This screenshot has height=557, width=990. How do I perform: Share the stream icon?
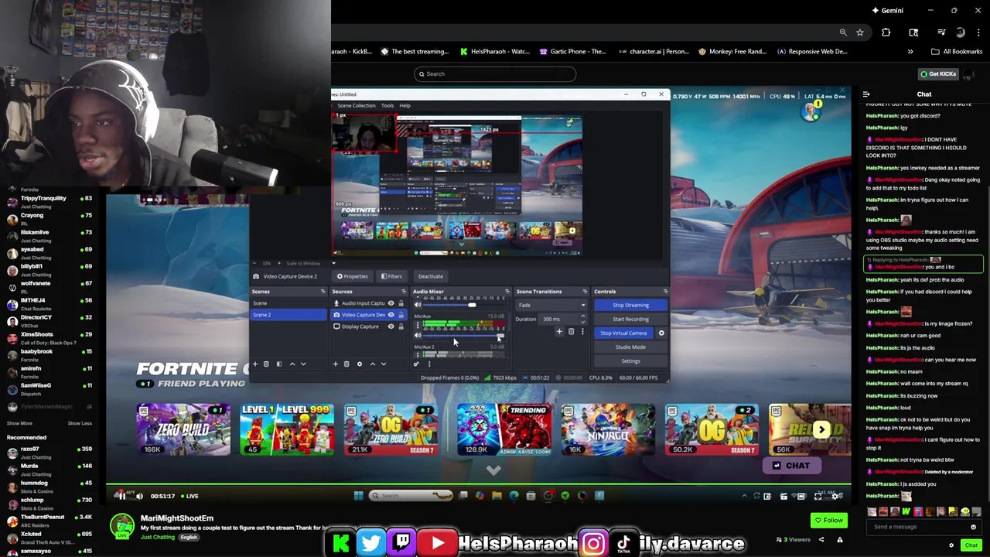(x=821, y=539)
